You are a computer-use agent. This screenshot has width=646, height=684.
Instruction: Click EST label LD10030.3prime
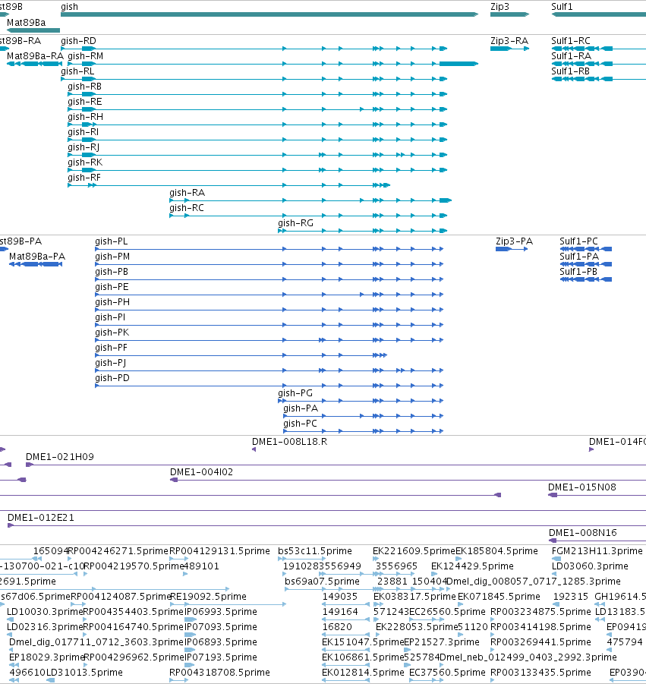pyautogui.click(x=45, y=612)
